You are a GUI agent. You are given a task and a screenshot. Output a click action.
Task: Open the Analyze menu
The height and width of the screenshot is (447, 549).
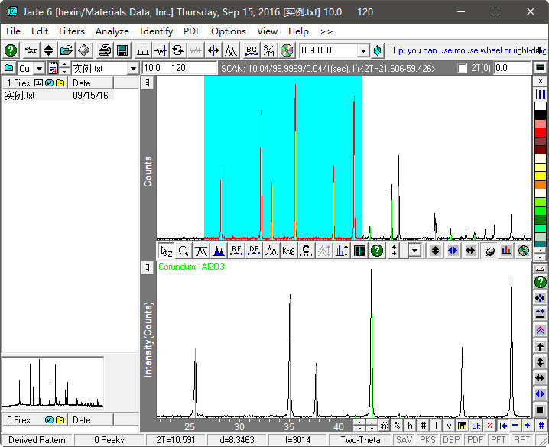[112, 31]
